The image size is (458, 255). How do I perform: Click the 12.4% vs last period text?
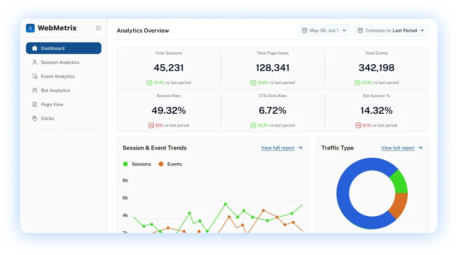click(172, 83)
